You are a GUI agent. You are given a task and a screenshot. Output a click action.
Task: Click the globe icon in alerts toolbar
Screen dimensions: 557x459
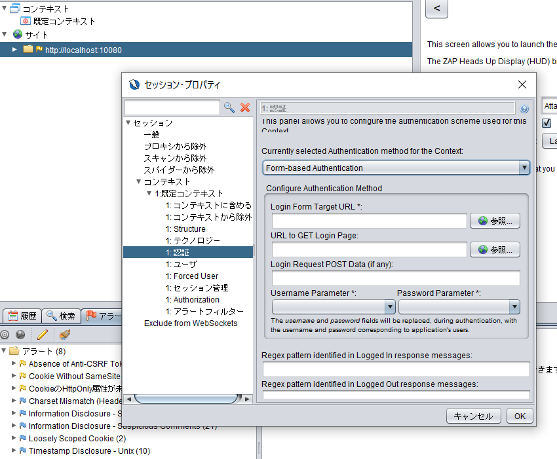tap(20, 335)
